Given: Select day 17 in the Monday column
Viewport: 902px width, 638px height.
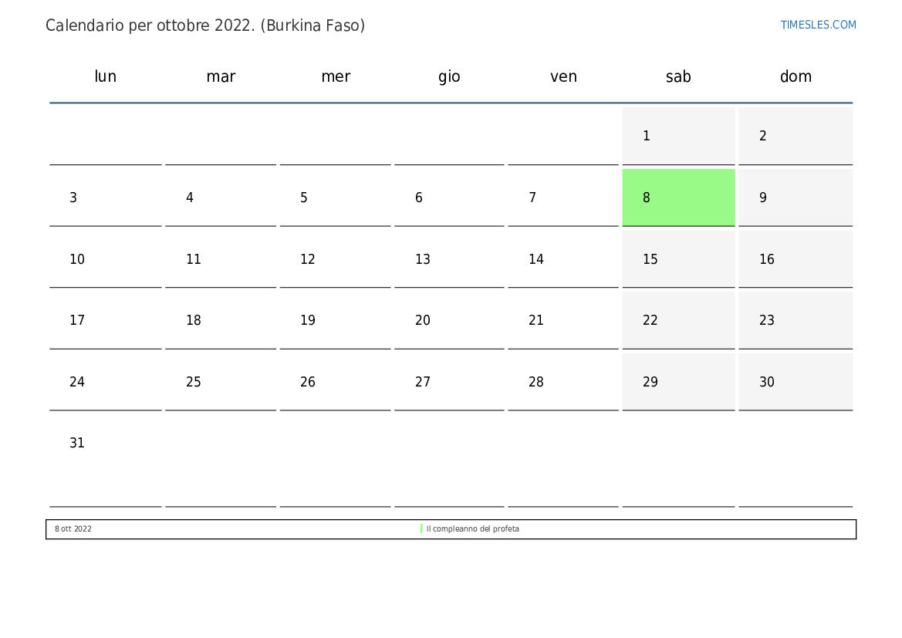Looking at the screenshot, I should [x=105, y=320].
